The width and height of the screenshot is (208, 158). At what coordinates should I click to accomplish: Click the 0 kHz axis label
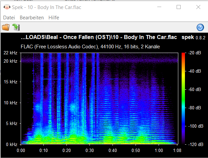pos(12,144)
